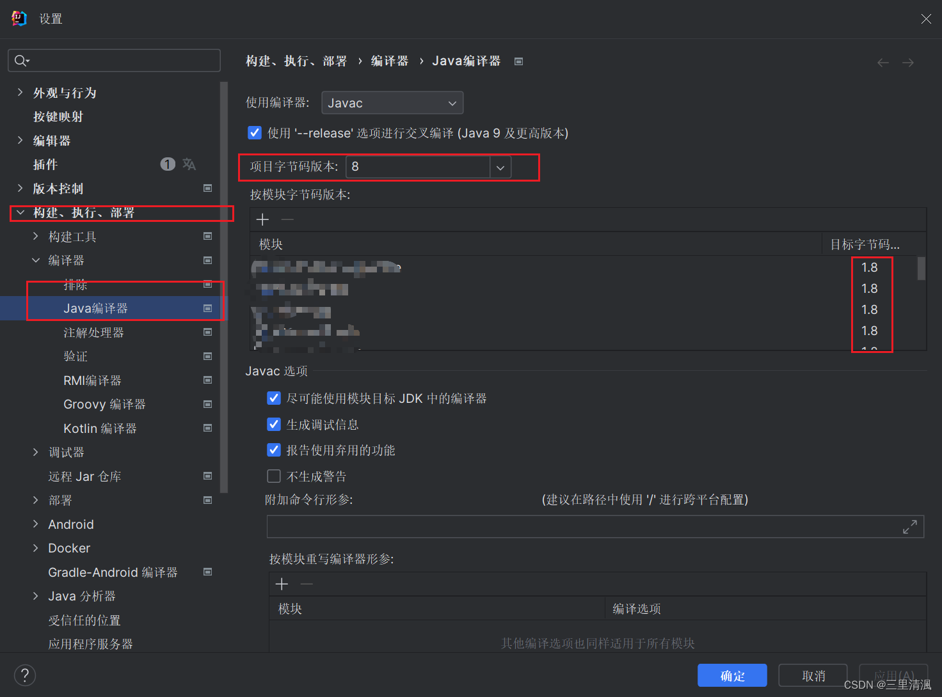942x697 pixels.
Task: Click the back navigation arrow
Action: tap(883, 62)
